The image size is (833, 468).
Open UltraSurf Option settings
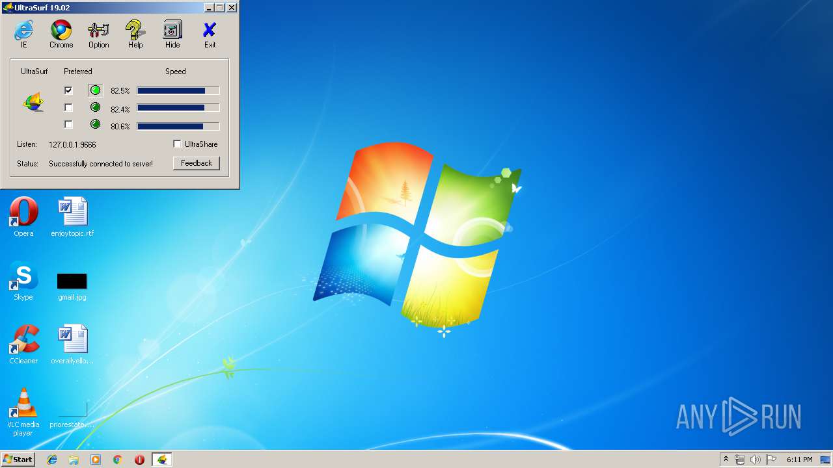[98, 34]
